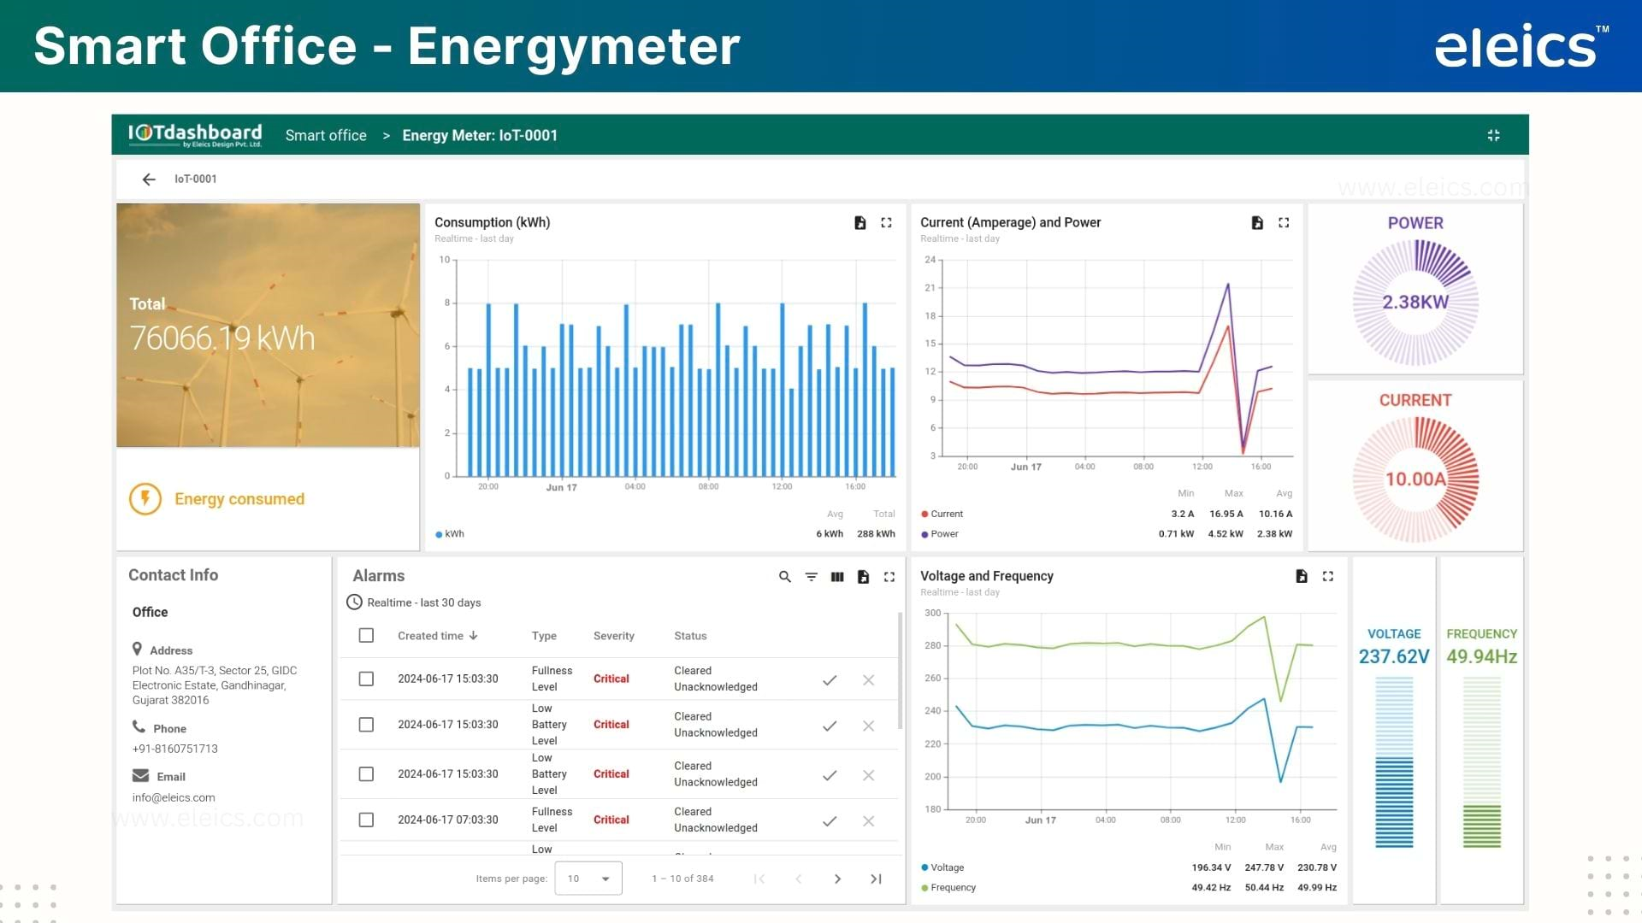The height and width of the screenshot is (923, 1642).
Task: Export the Voltage and Frequency widget data
Action: click(x=1302, y=576)
